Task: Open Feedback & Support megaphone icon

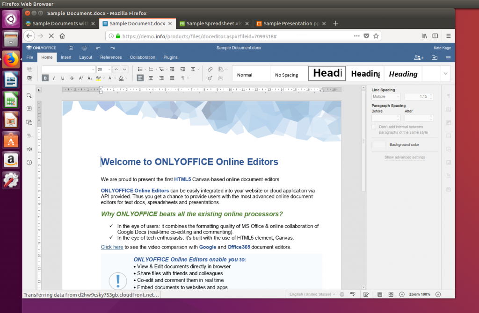Action: 29,149
